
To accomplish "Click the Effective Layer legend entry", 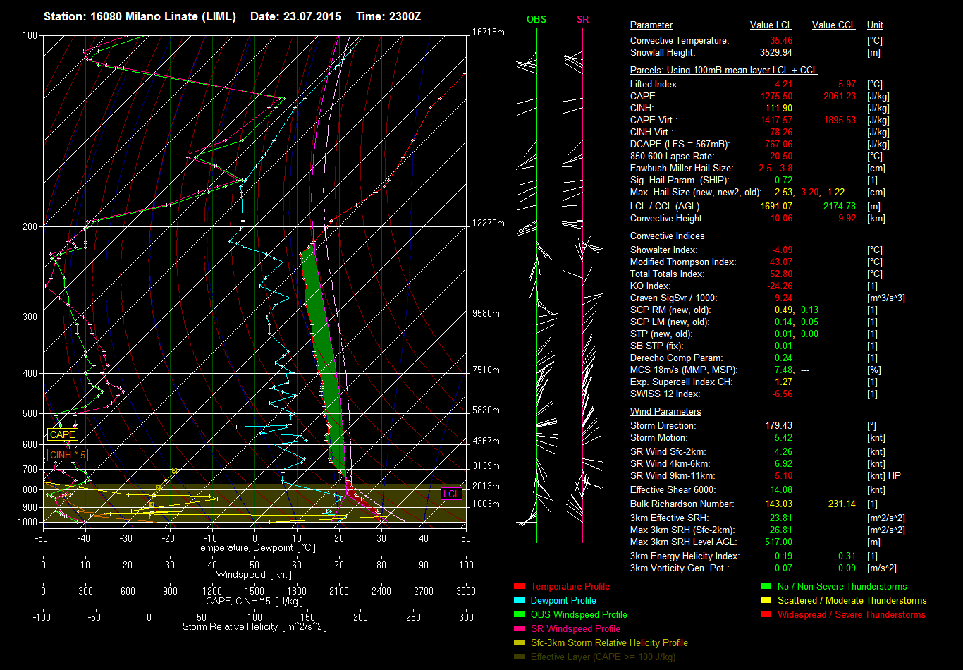I will (603, 657).
